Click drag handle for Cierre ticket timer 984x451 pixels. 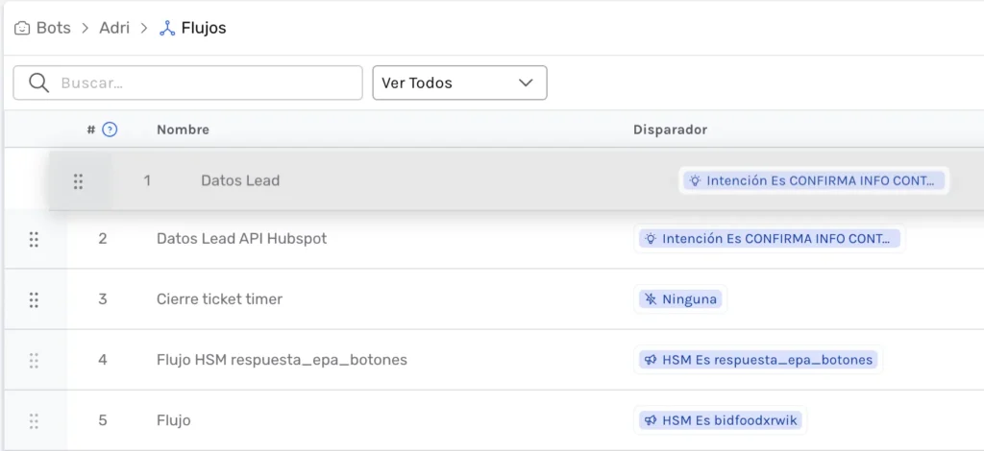click(x=34, y=299)
